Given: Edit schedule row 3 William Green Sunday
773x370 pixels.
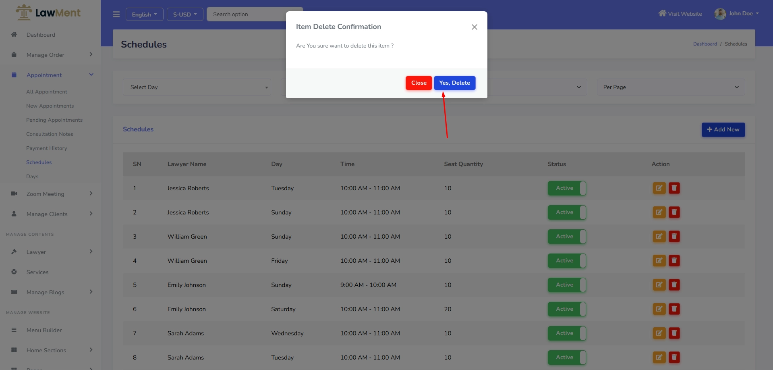Looking at the screenshot, I should pyautogui.click(x=659, y=237).
